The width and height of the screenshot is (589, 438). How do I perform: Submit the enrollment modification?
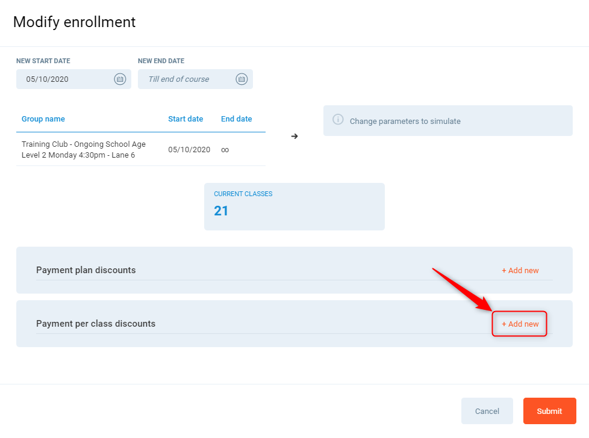click(549, 411)
